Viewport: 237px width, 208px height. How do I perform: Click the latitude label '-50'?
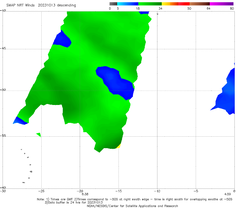3,90
